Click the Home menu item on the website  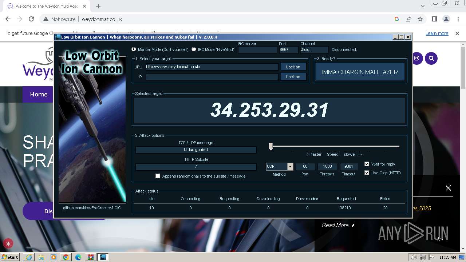(x=39, y=94)
